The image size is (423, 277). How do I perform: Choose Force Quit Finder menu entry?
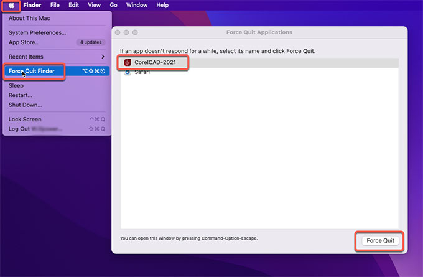(x=35, y=71)
